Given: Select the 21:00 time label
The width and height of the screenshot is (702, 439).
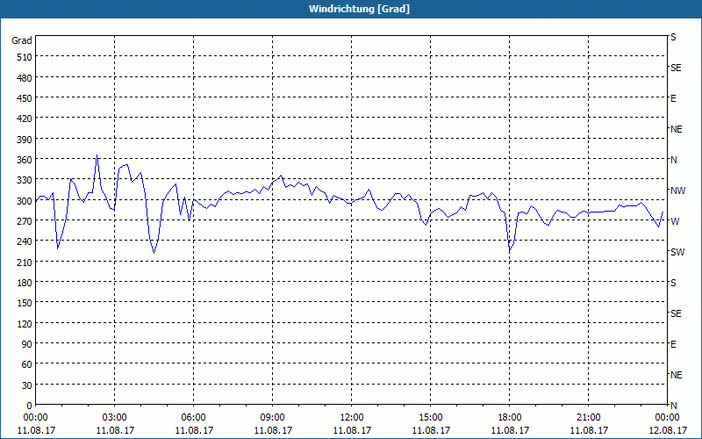Looking at the screenshot, I should pos(588,418).
